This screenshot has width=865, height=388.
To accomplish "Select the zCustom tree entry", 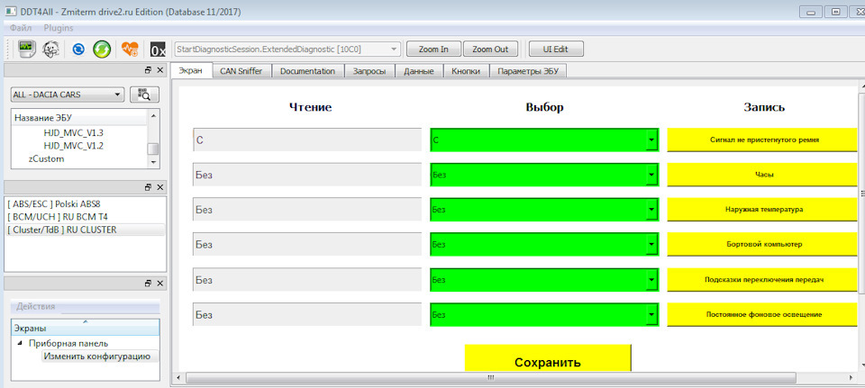I will click(x=46, y=159).
